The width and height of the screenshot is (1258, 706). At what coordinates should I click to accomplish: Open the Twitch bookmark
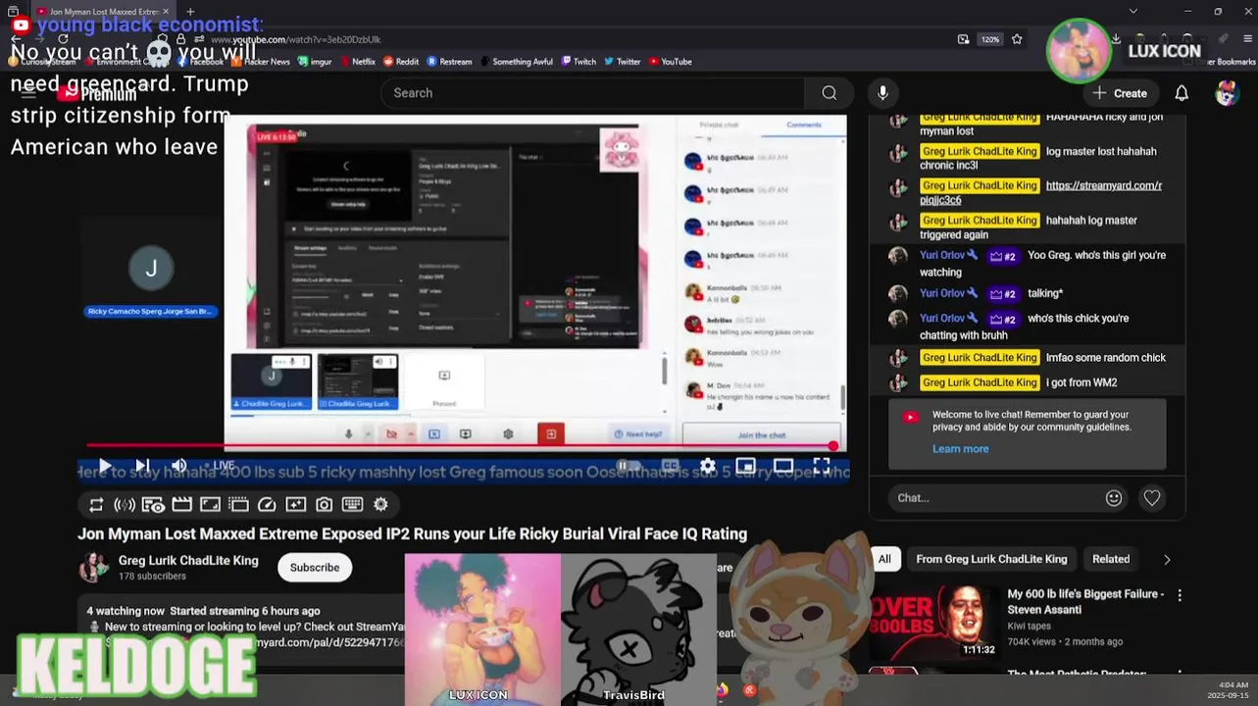coord(579,62)
